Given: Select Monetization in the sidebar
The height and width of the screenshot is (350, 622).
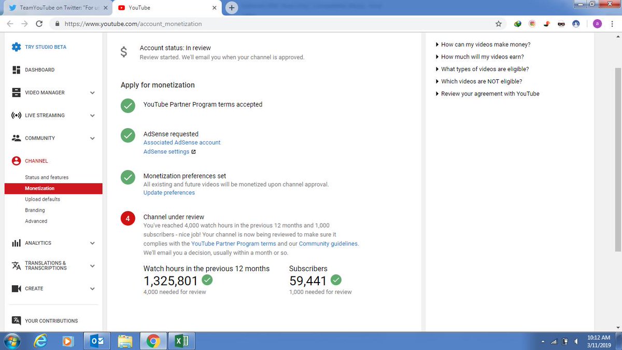Looking at the screenshot, I should click(x=53, y=188).
